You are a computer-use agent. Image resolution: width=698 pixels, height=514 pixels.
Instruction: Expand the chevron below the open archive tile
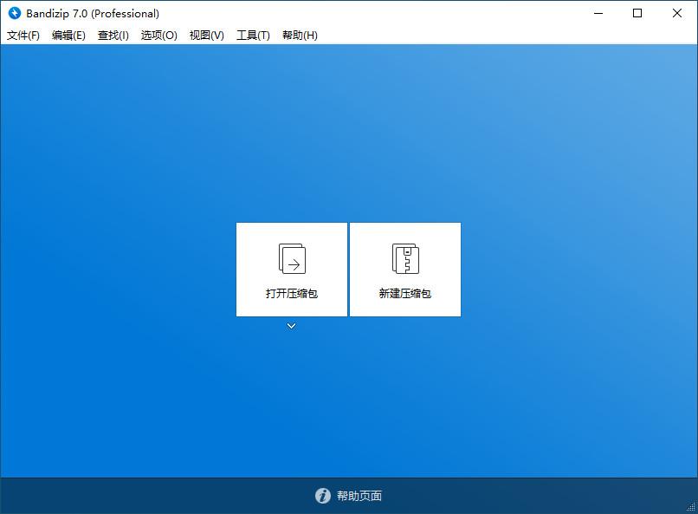(292, 327)
